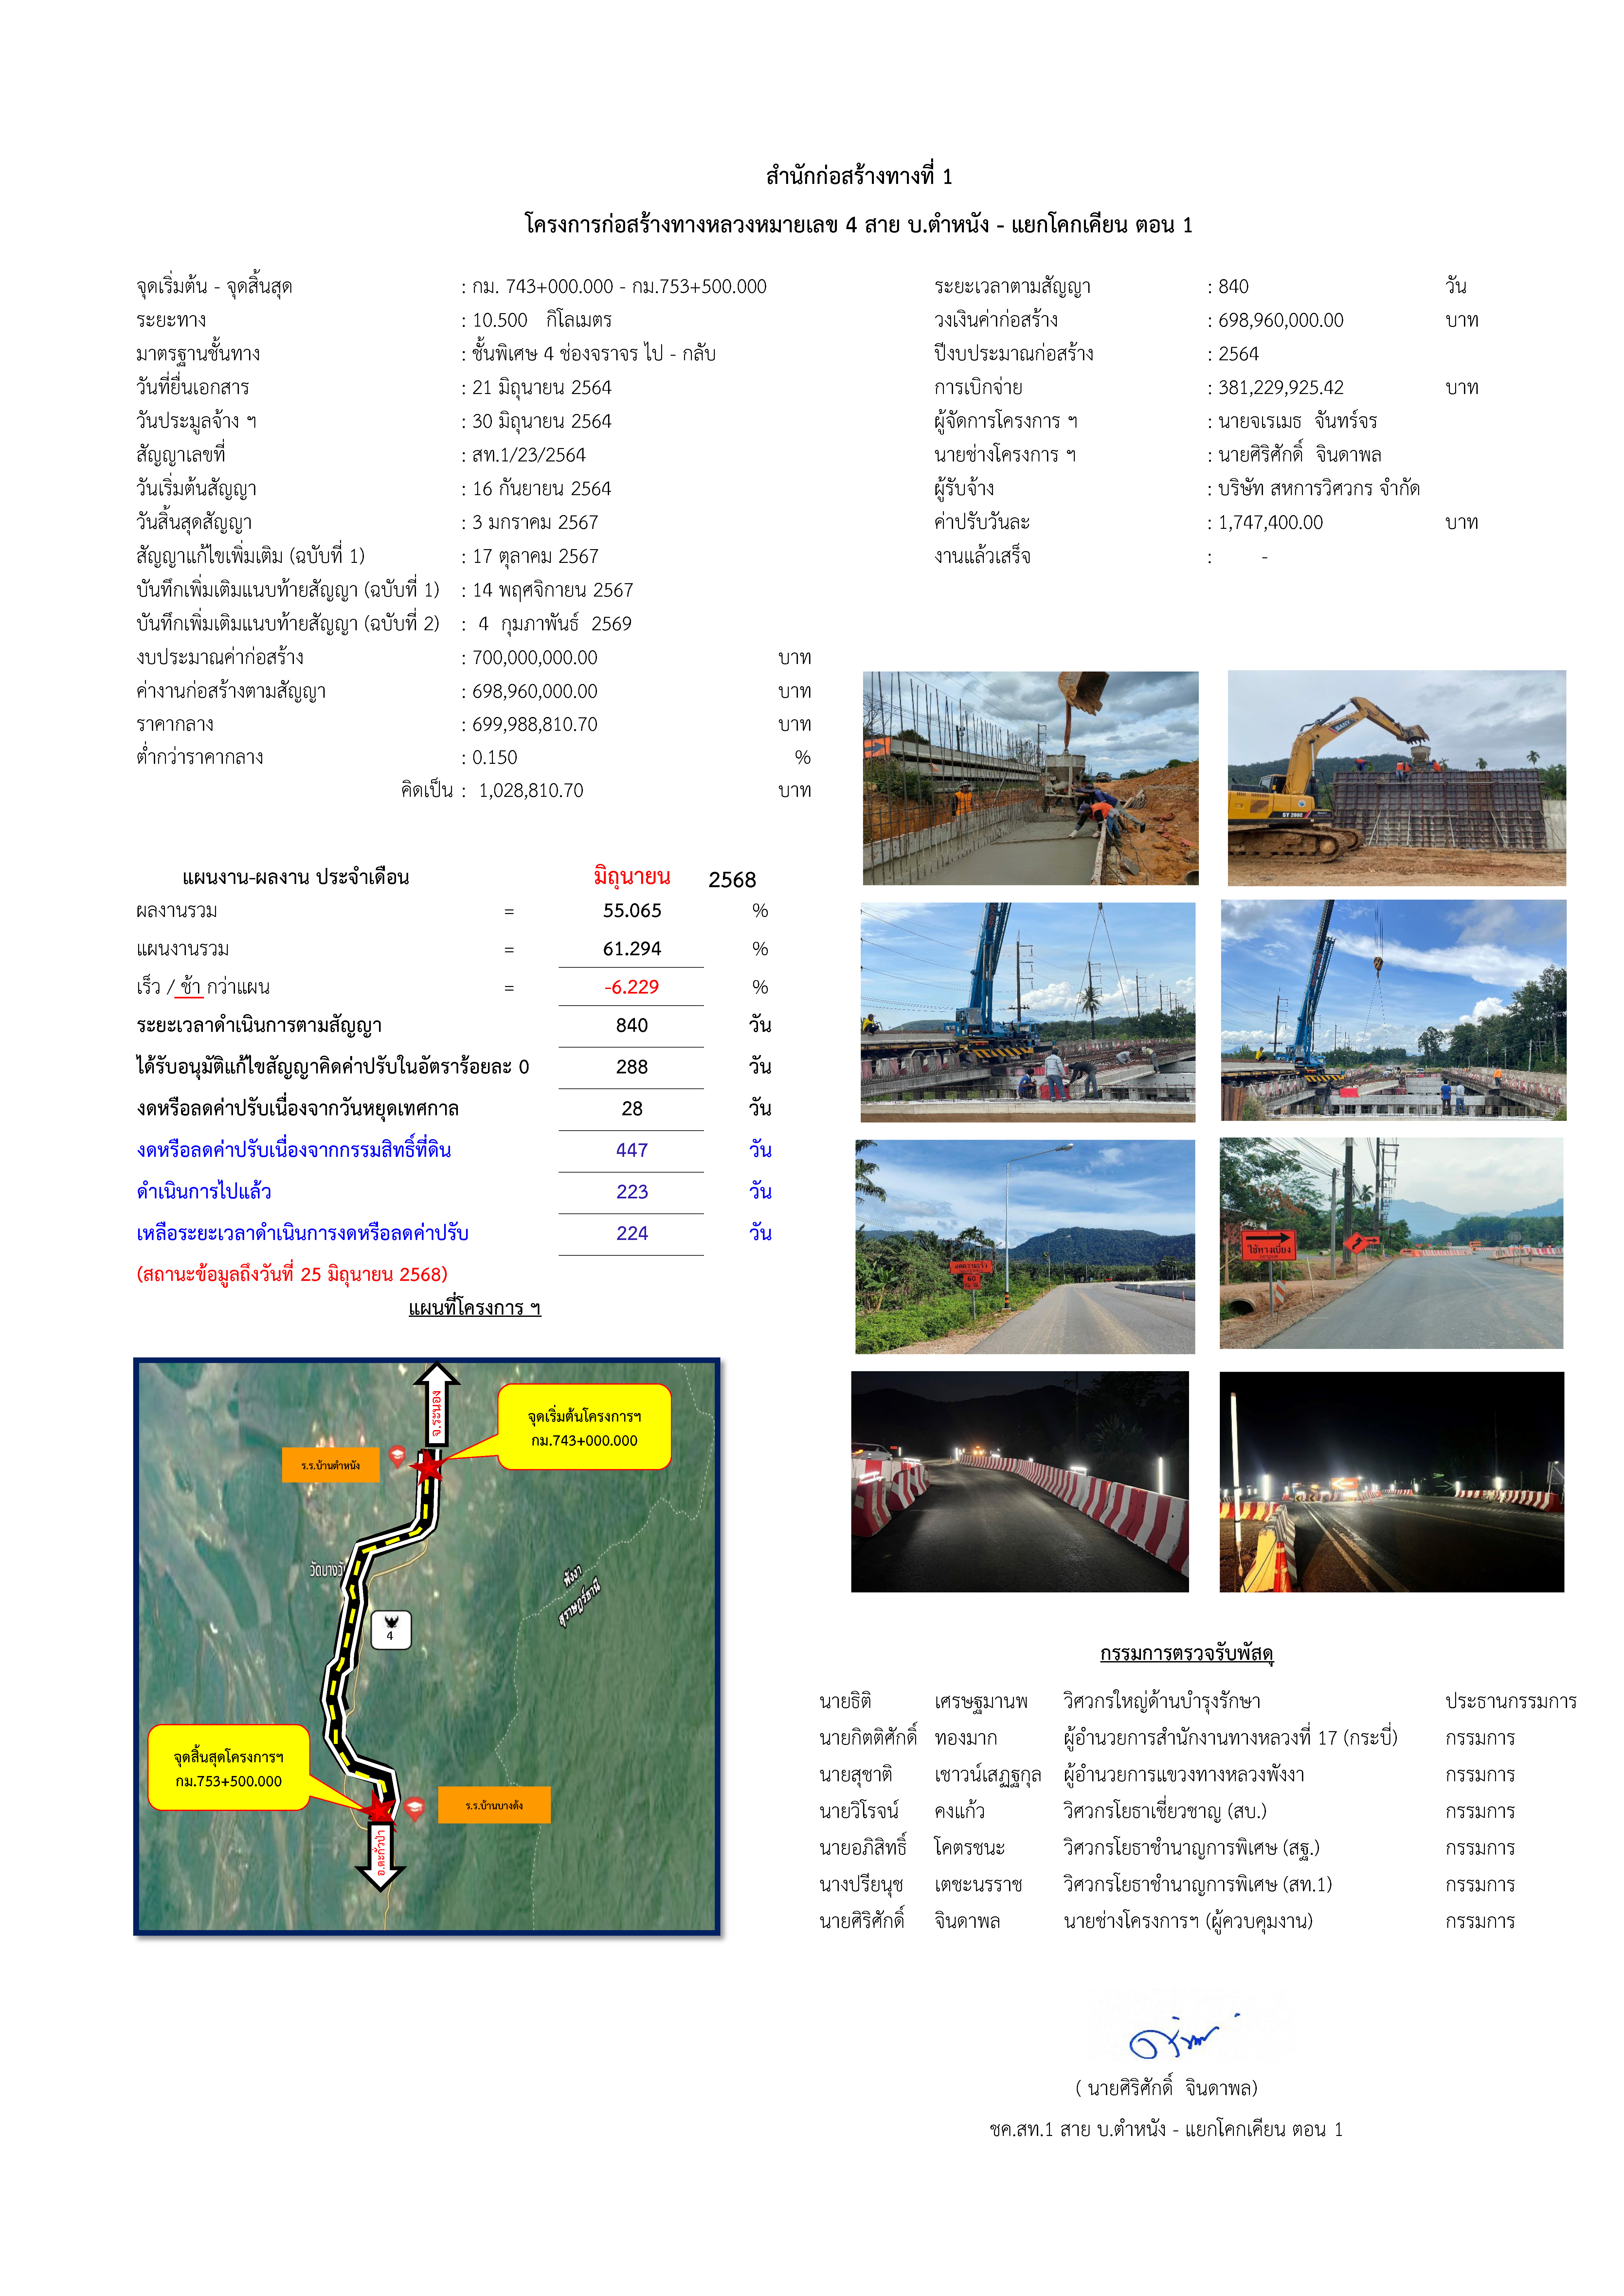Viewport: 1624px width, 2296px height.
Task: Click the committee chair name นายธิติ เศรษฐมานพ
Action: click(924, 1701)
